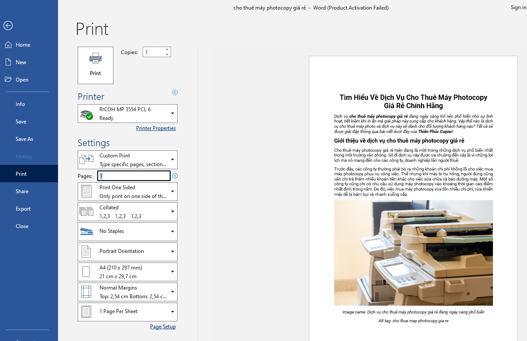This screenshot has height=341, width=527.
Task: Open the Page Setup link
Action: [x=163, y=327]
